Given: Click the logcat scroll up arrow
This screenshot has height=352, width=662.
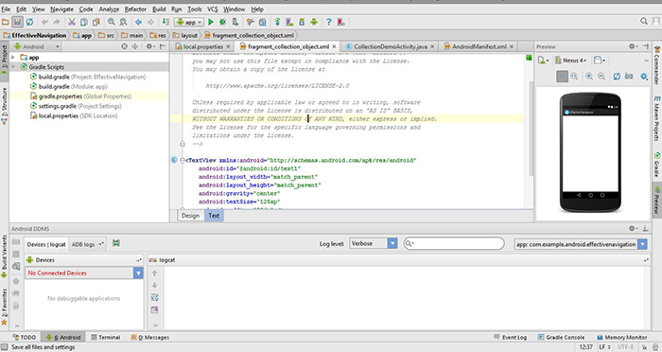Looking at the screenshot, I should click(x=154, y=273).
